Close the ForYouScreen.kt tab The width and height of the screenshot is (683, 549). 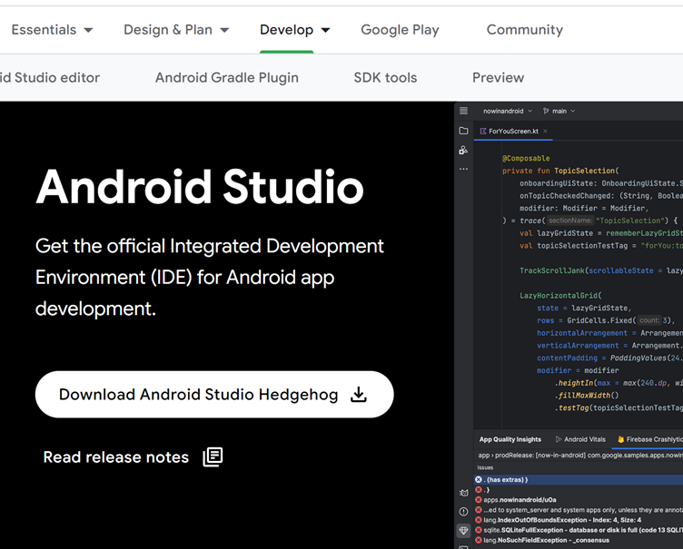(x=545, y=131)
